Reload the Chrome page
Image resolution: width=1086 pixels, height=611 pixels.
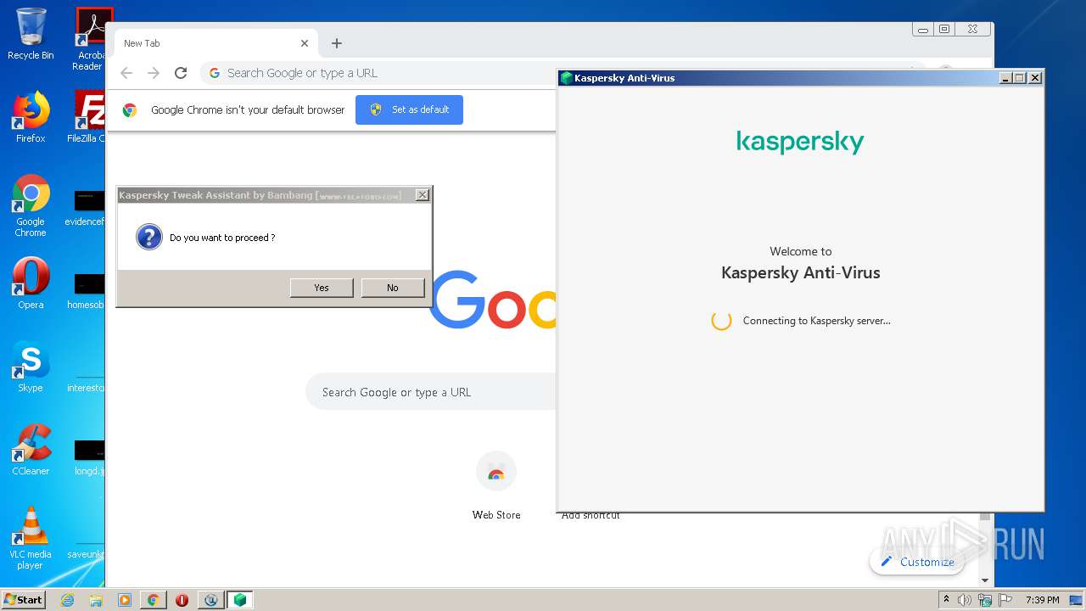coord(181,73)
